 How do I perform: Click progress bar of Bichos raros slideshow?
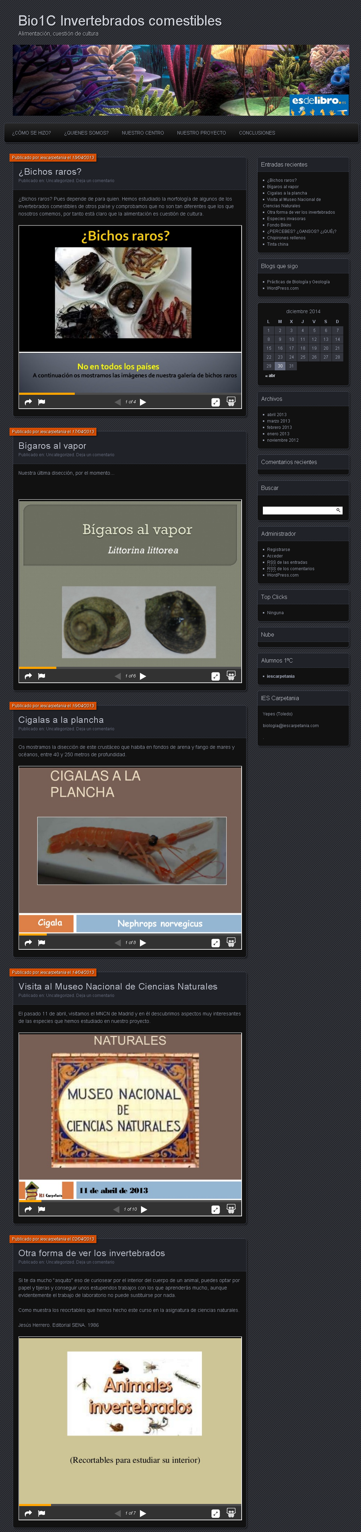coord(129,393)
